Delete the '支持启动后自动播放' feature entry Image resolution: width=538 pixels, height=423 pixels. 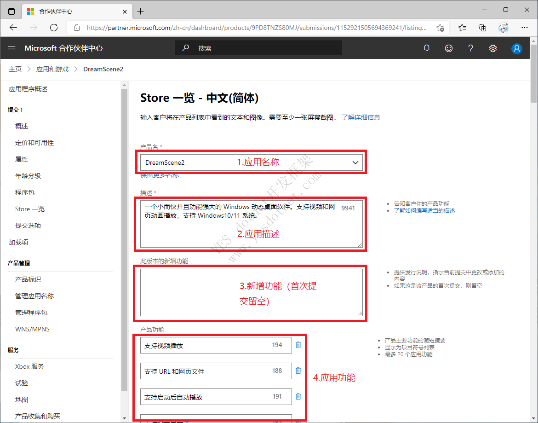(x=298, y=396)
